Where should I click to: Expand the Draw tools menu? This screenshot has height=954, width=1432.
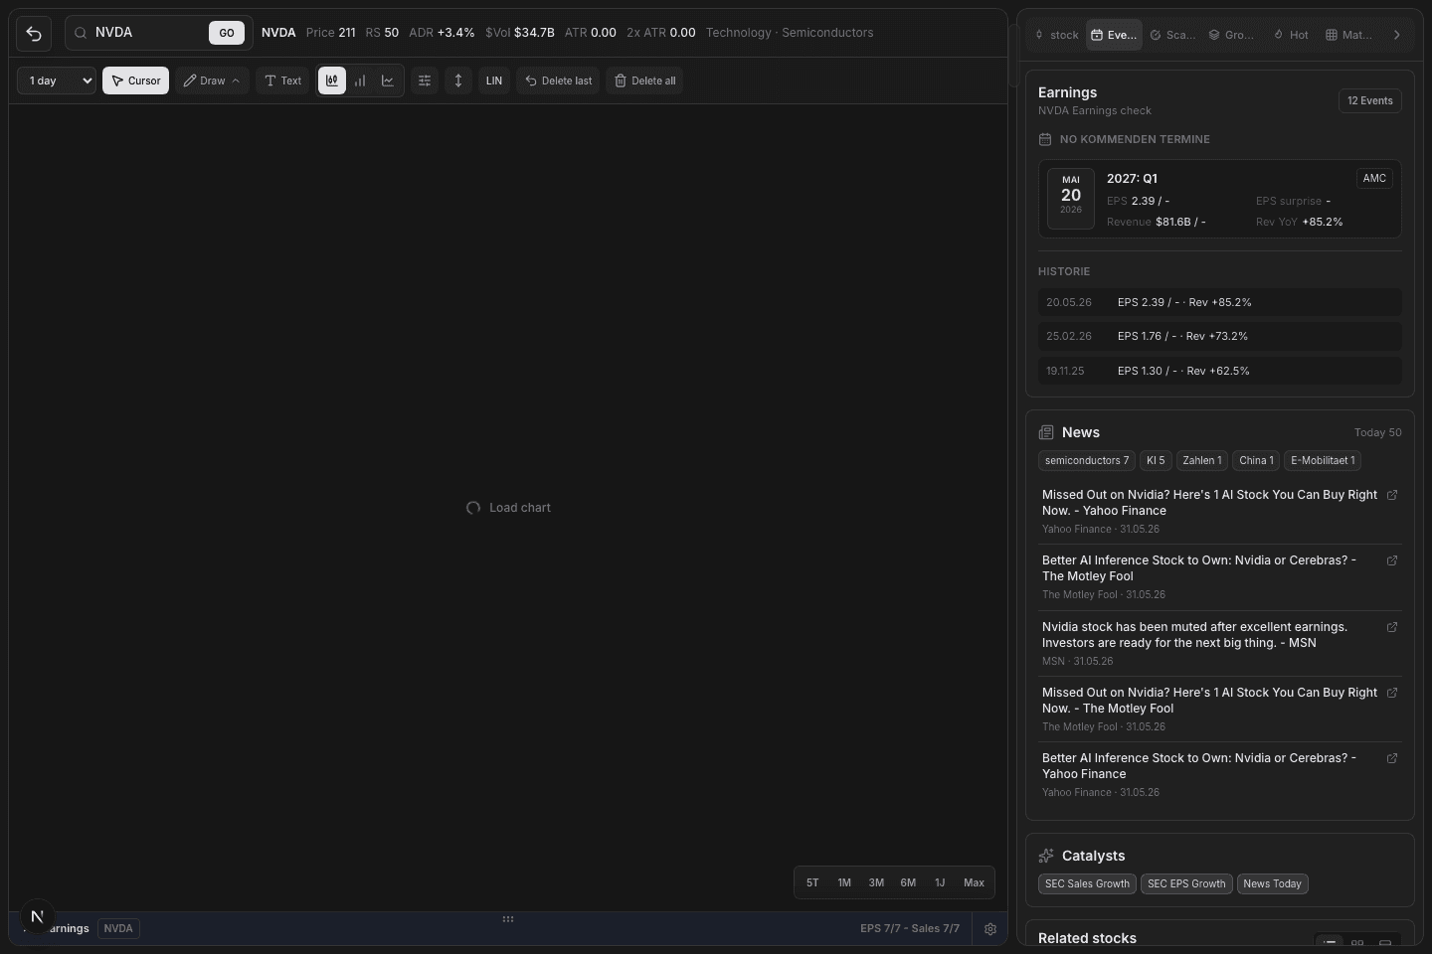click(212, 80)
